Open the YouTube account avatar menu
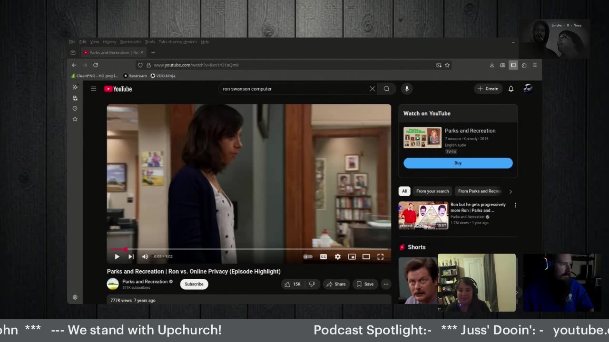 coord(528,88)
